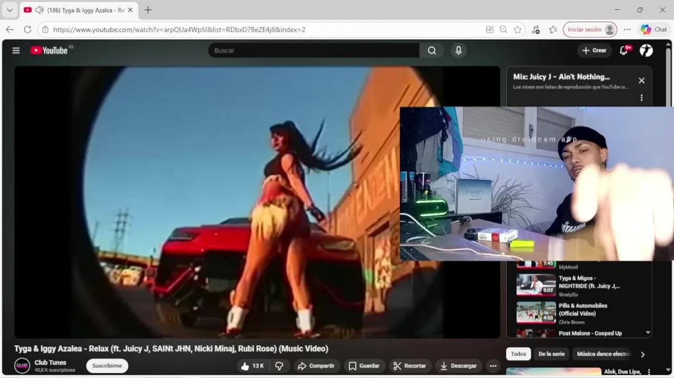Open options for Alok, Dua Lipa video
Screen dimensions: 674x378
[649, 372]
